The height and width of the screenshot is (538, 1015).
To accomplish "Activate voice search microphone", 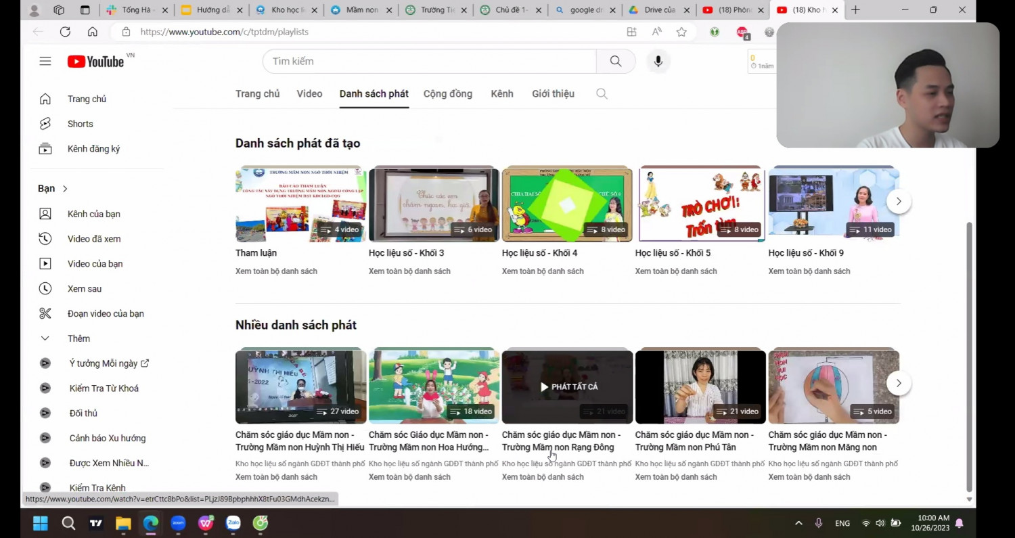I will pyautogui.click(x=658, y=61).
